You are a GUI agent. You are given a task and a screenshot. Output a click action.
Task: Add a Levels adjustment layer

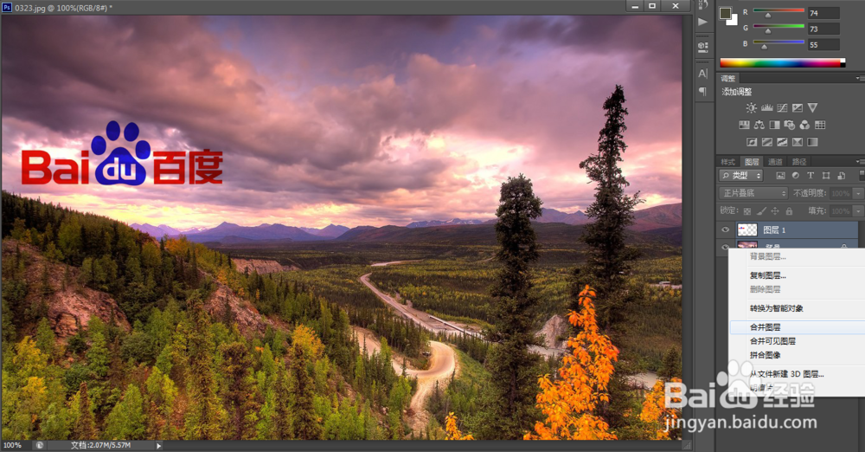pyautogui.click(x=766, y=107)
